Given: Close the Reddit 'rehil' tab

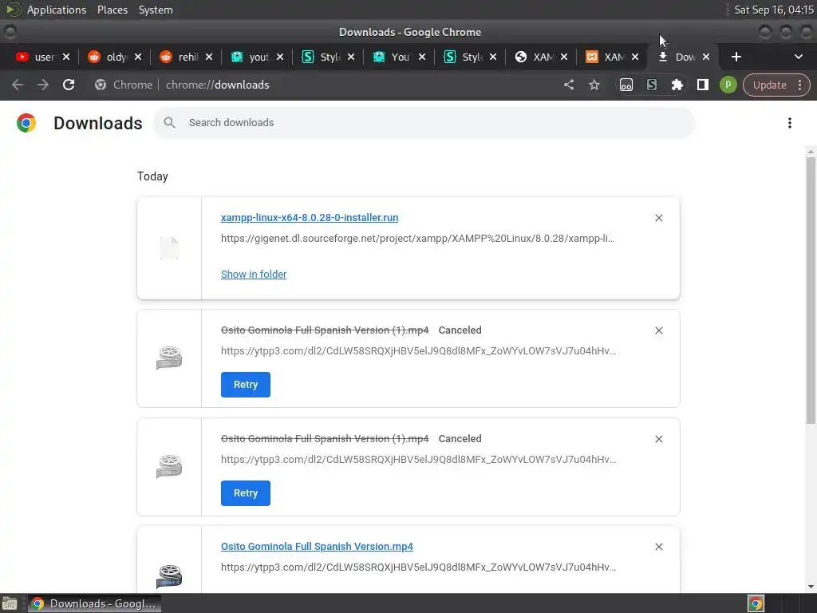Looking at the screenshot, I should (x=208, y=57).
